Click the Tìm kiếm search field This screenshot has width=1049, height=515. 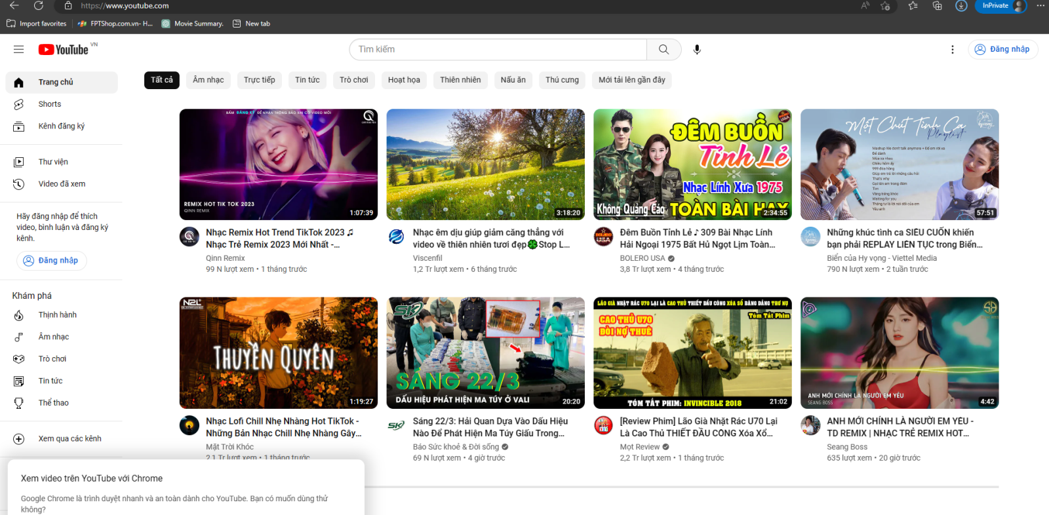[498, 49]
